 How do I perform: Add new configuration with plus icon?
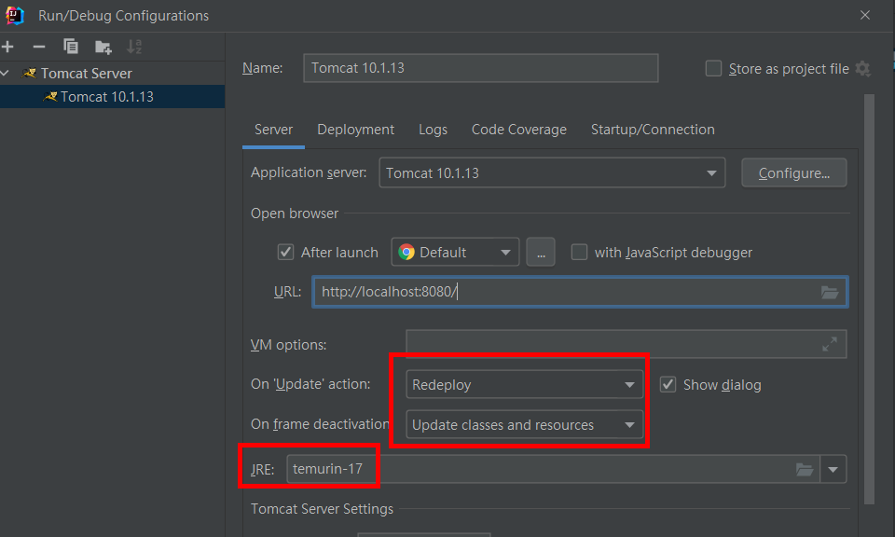pyautogui.click(x=7, y=47)
